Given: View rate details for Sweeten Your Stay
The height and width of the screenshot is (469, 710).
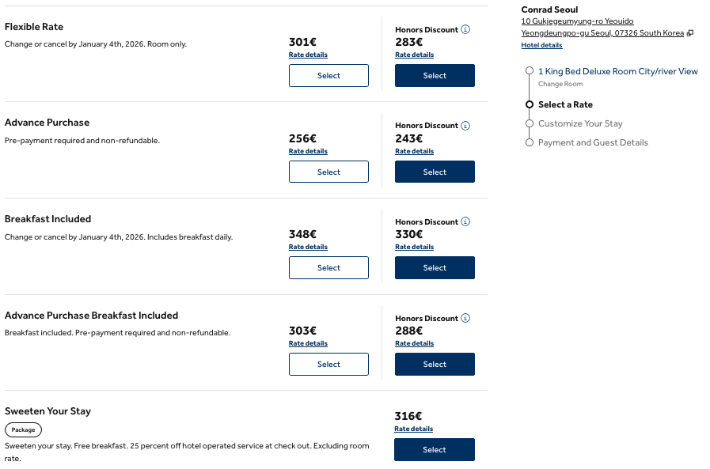Looking at the screenshot, I should (x=414, y=429).
